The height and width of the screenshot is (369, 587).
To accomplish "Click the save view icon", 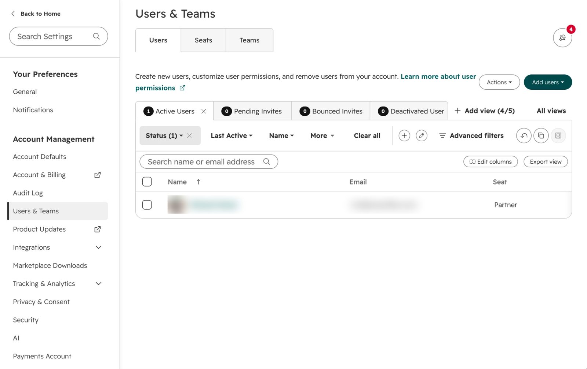I will tap(558, 135).
